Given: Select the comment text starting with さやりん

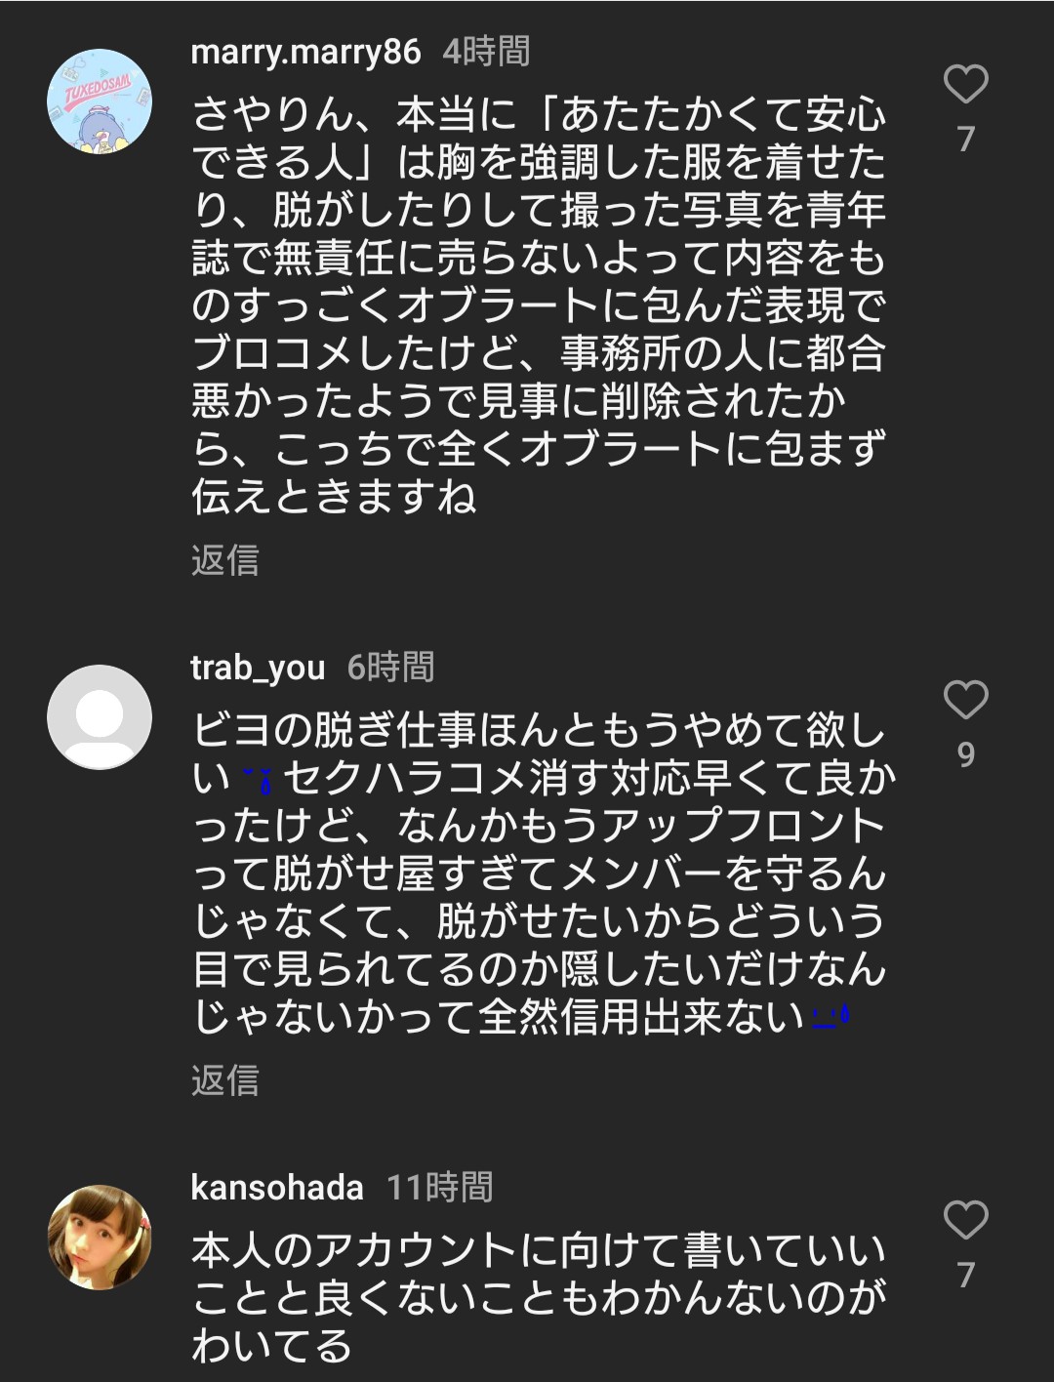Looking at the screenshot, I should (538, 305).
